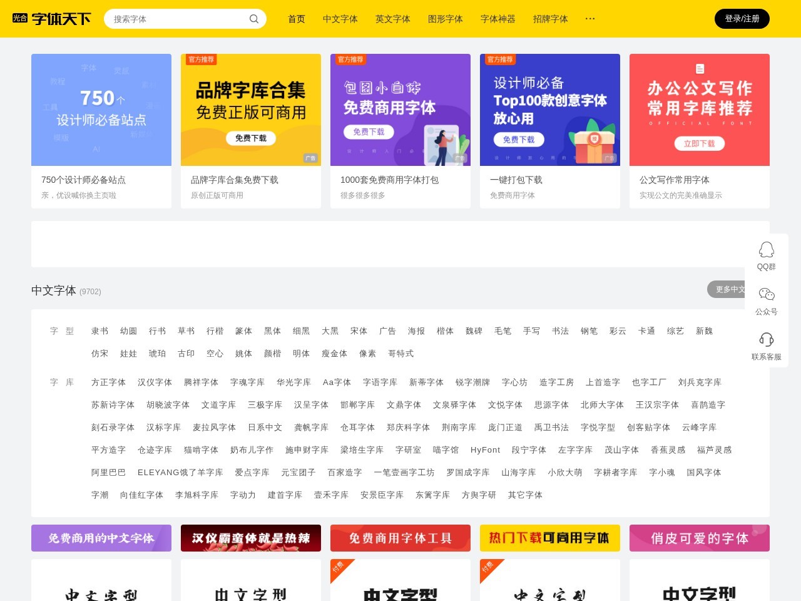Image resolution: width=801 pixels, height=601 pixels.
Task: Open the 隶书 font type link
Action: pos(99,331)
